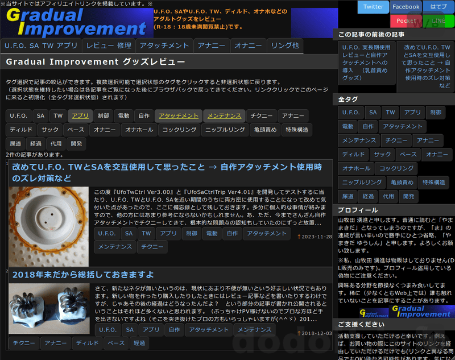Screen dimensions: 455x360
Task: Share the page via the Facebook button
Action: [x=406, y=7]
